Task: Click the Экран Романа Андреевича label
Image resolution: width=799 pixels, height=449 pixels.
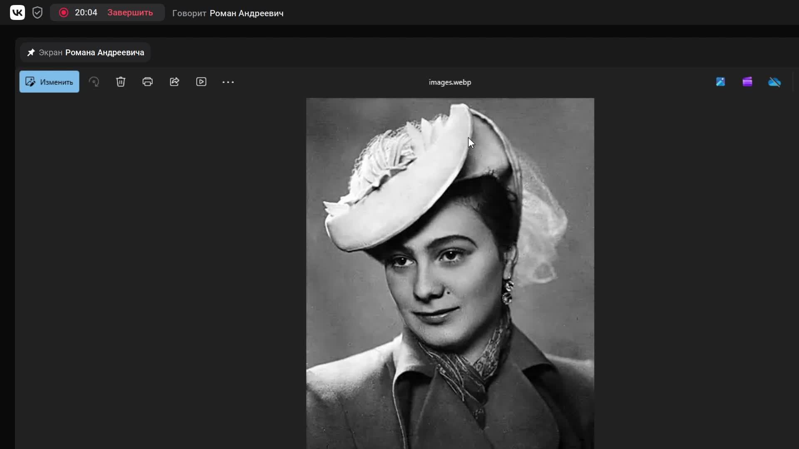Action: coord(92,52)
